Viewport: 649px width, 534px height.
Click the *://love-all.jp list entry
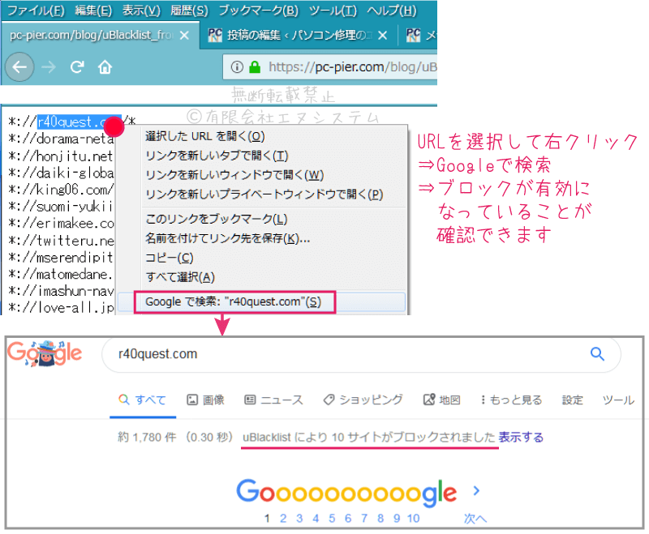[61, 307]
